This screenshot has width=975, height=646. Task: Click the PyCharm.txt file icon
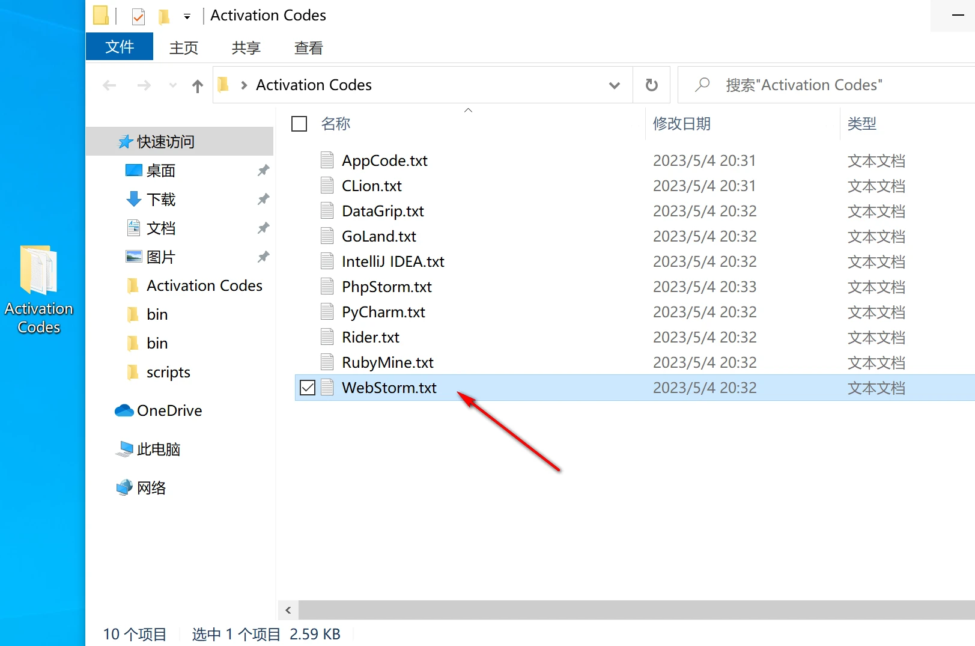coord(327,311)
